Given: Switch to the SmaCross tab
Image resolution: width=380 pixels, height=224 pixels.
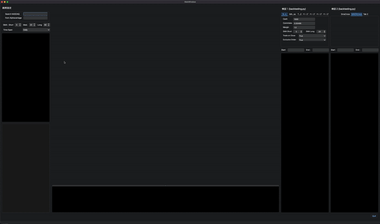Looking at the screenshot, I should coord(346,14).
